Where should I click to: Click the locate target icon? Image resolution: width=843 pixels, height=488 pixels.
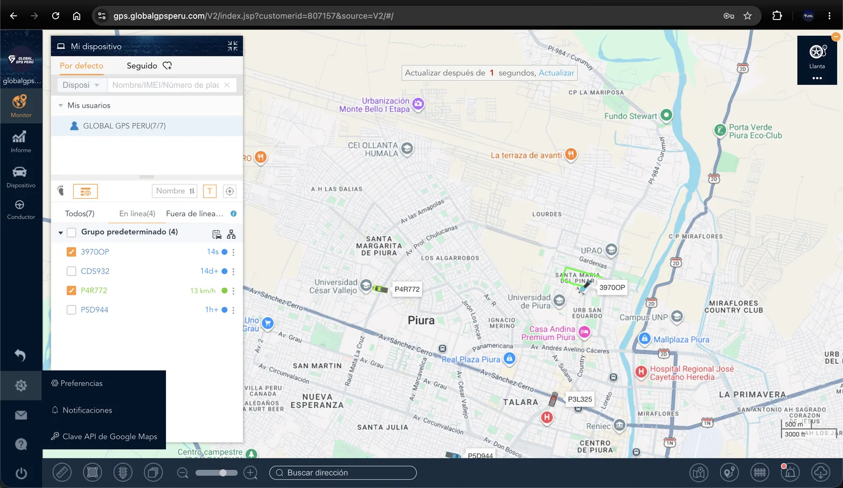pos(230,191)
